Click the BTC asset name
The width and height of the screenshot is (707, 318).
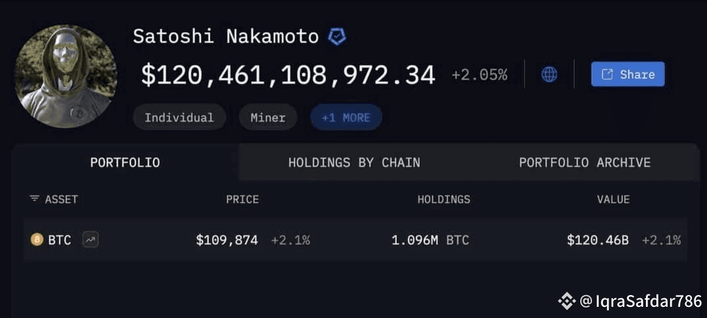pyautogui.click(x=60, y=240)
